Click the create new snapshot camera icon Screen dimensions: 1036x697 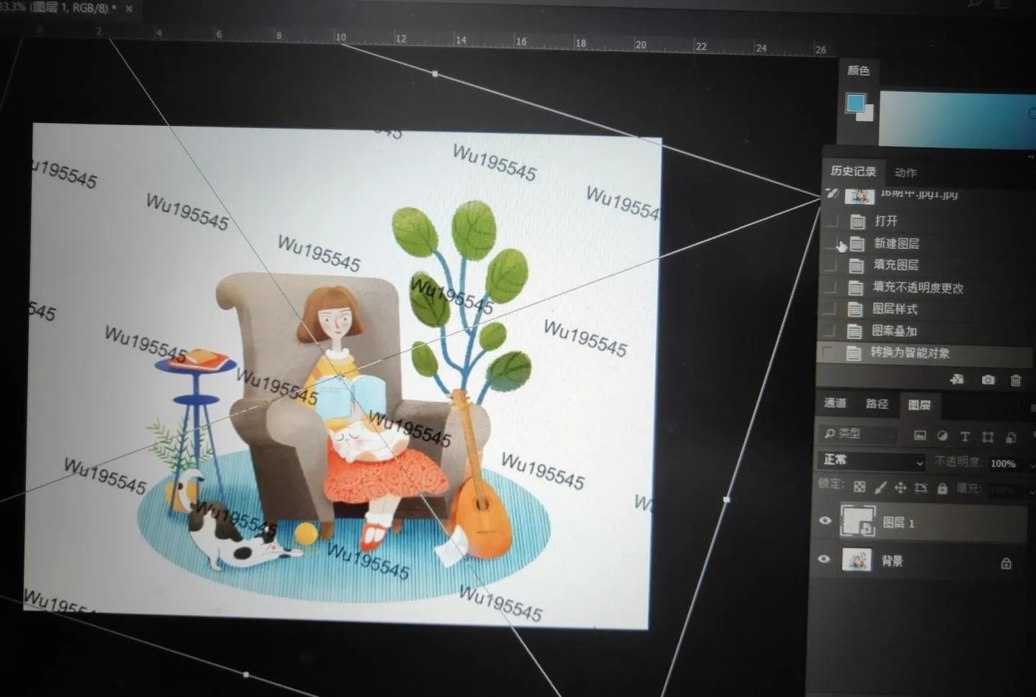(x=988, y=380)
